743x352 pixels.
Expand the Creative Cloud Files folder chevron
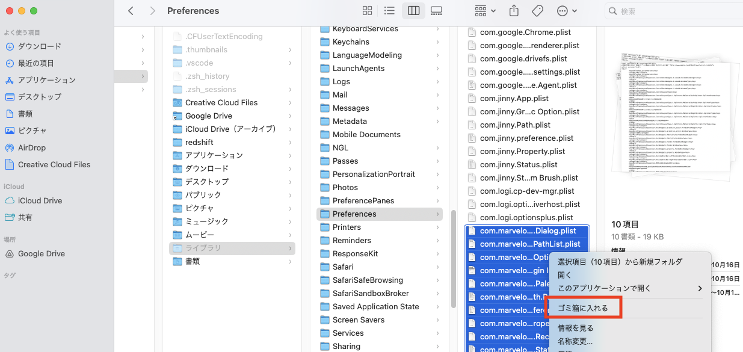coord(290,103)
